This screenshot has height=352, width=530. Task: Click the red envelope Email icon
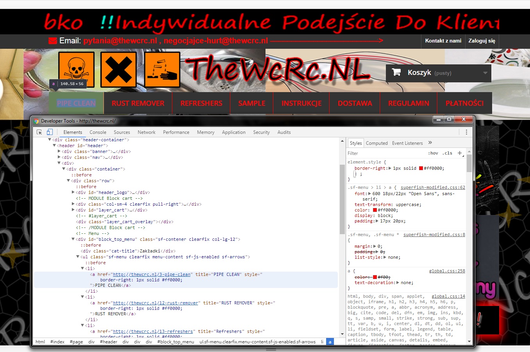pos(53,41)
